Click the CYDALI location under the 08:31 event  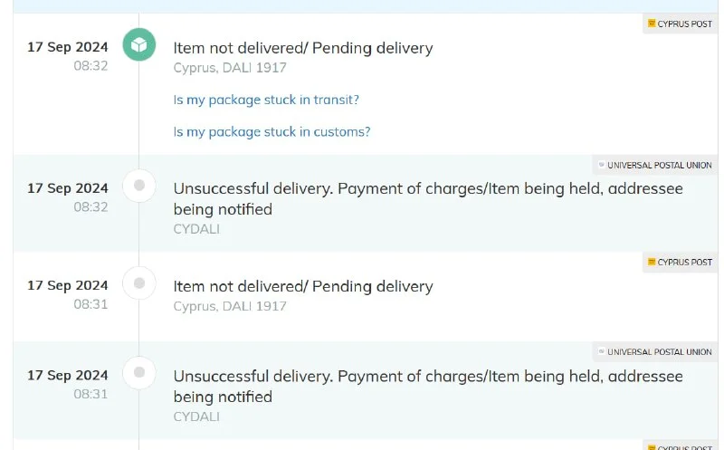[x=196, y=416]
